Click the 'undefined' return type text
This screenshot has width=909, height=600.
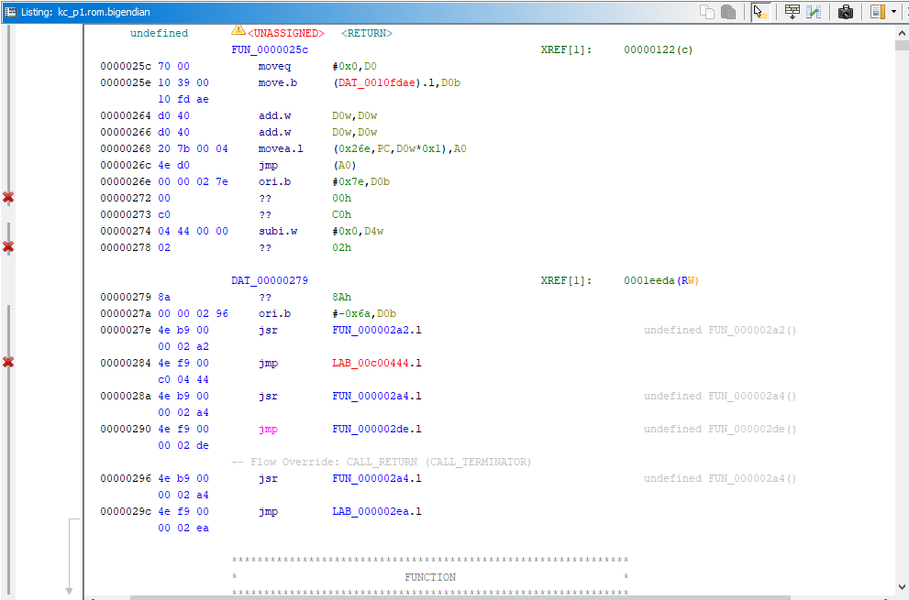[x=159, y=34]
